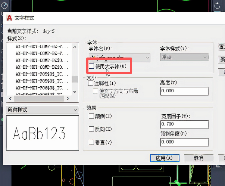Enable the 反向 backwards effect checkbox

tap(91, 129)
